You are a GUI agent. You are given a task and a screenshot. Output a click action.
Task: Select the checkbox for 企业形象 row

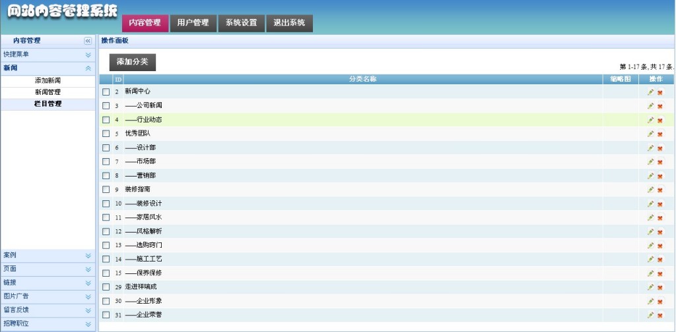[x=106, y=301]
